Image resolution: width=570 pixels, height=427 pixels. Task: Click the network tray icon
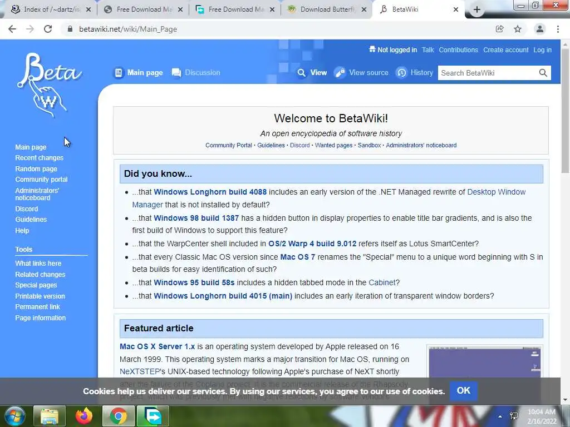coord(514,416)
